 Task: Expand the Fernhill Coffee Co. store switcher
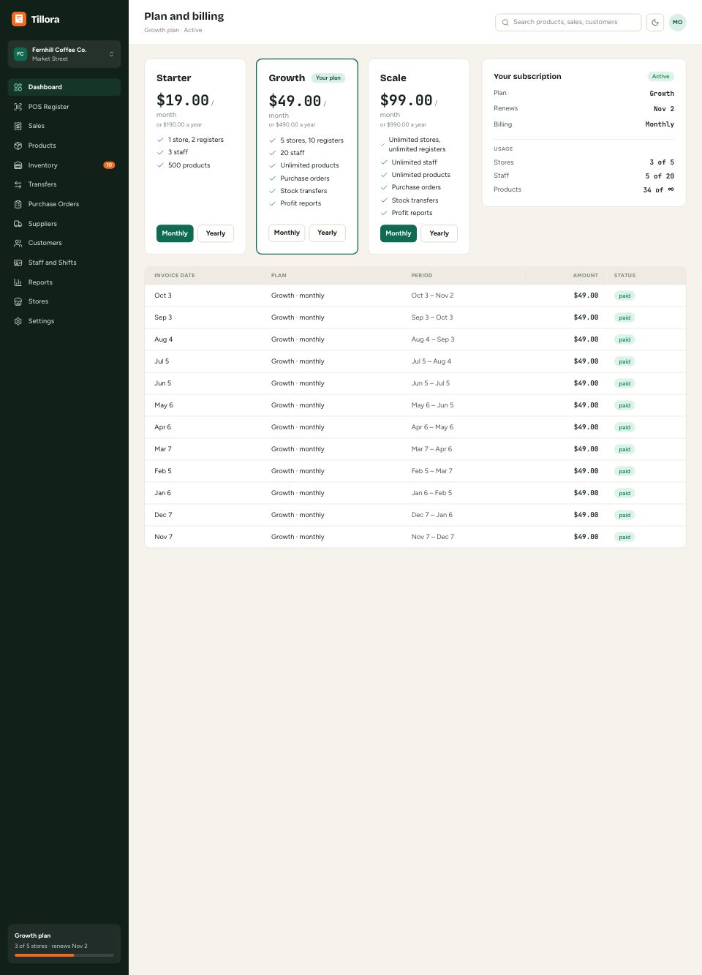point(64,54)
